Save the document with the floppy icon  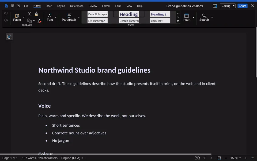[x=13, y=6]
